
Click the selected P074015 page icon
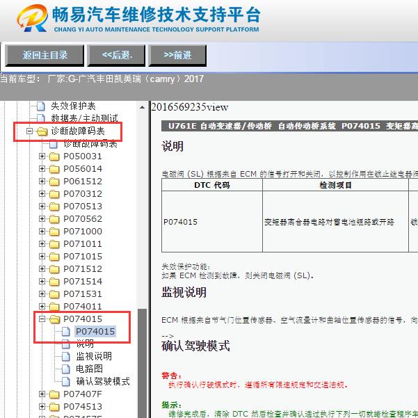pos(66,332)
